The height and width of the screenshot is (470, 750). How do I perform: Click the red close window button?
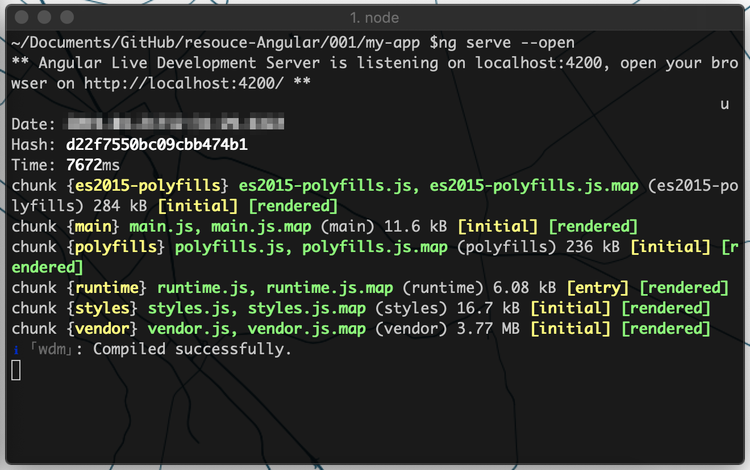click(x=23, y=17)
